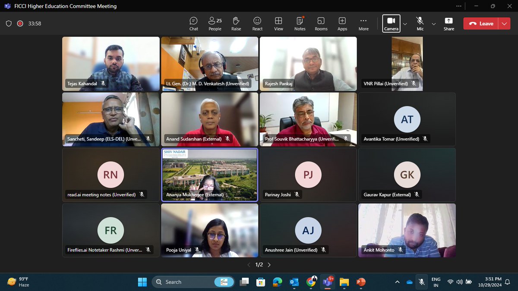Click the name label Anand Sudarshan (External)
This screenshot has height=291, width=518.
click(194, 139)
